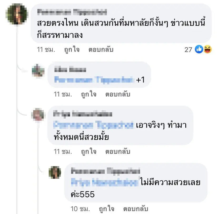Click ตอบกลับ under the เอาจริงๆ reply
This screenshot has height=214, width=218.
[x=118, y=151]
